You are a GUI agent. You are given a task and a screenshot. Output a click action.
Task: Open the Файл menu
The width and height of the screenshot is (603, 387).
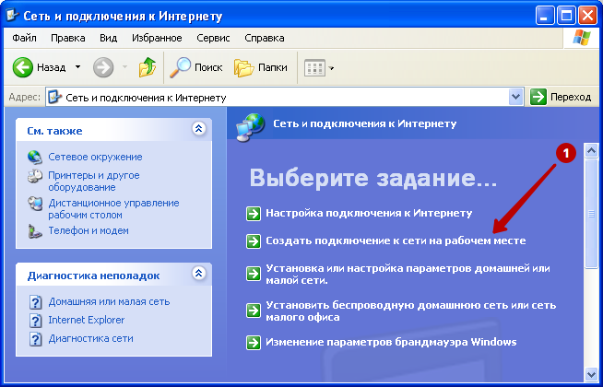click(x=24, y=38)
